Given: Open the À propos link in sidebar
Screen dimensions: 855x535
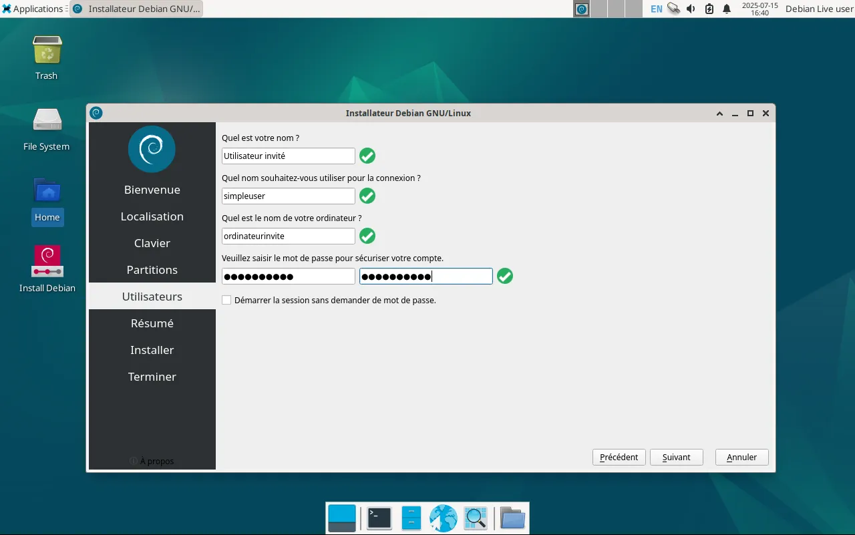Looking at the screenshot, I should pyautogui.click(x=152, y=461).
